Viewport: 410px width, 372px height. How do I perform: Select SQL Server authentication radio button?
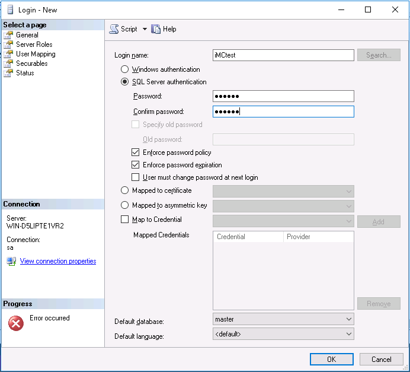coord(125,82)
